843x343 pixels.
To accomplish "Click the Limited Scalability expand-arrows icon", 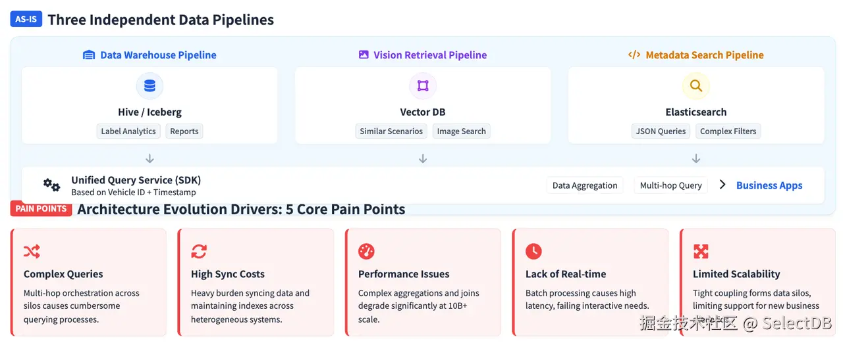I will click(701, 251).
